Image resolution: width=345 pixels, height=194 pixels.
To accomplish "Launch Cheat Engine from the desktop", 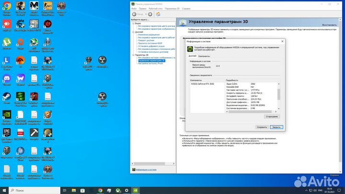I will [x=21, y=24].
